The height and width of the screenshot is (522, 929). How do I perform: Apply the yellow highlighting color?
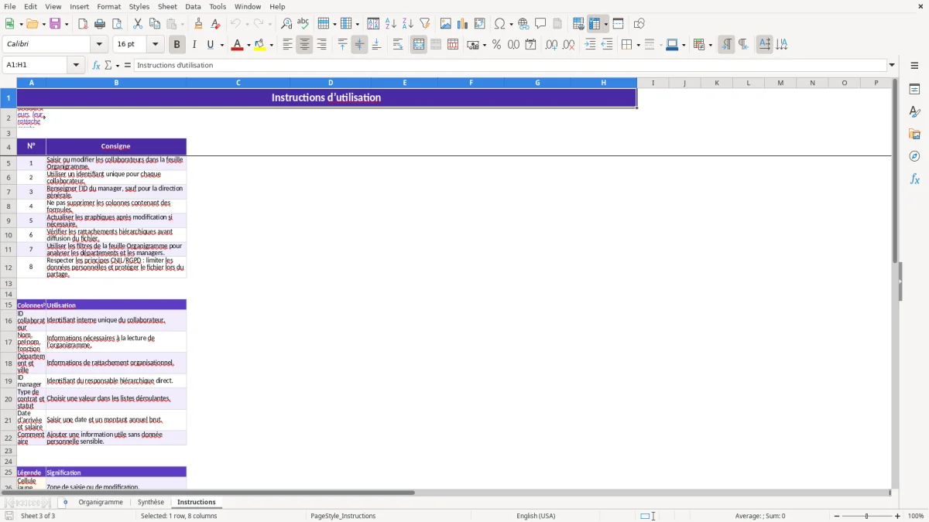pos(259,45)
